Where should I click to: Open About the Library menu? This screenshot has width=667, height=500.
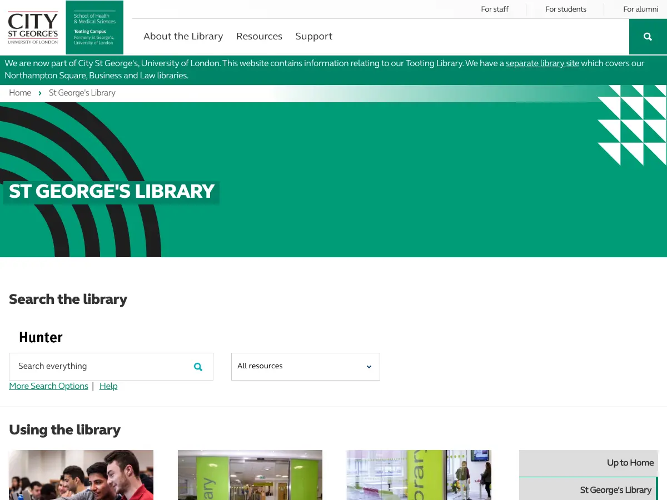click(x=183, y=36)
